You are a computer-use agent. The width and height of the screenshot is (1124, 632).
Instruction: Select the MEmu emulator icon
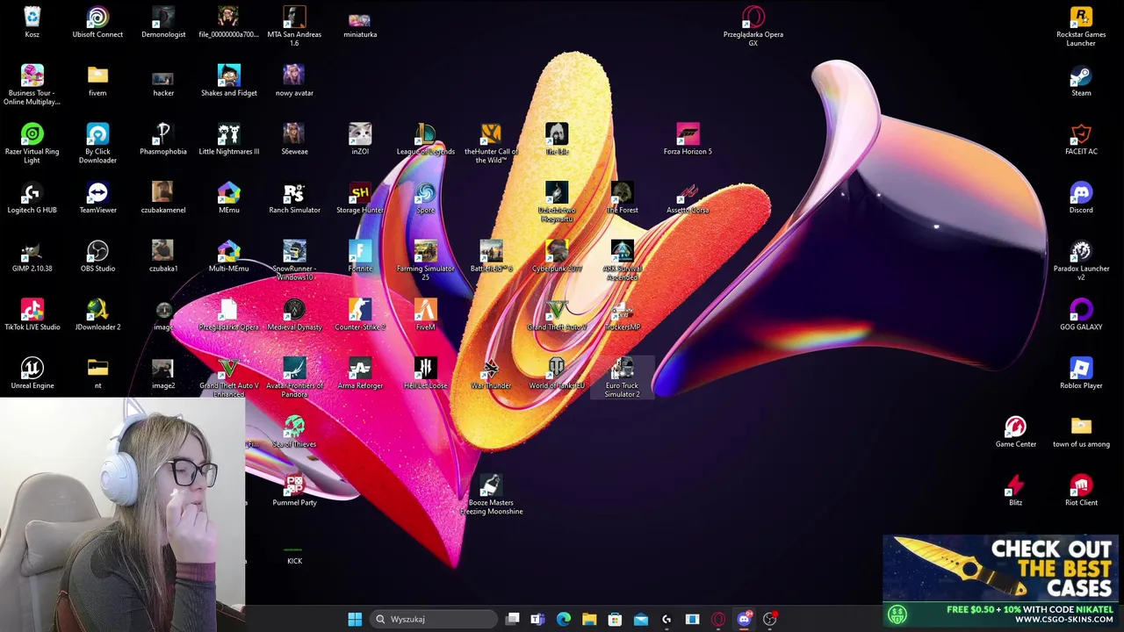pyautogui.click(x=228, y=198)
